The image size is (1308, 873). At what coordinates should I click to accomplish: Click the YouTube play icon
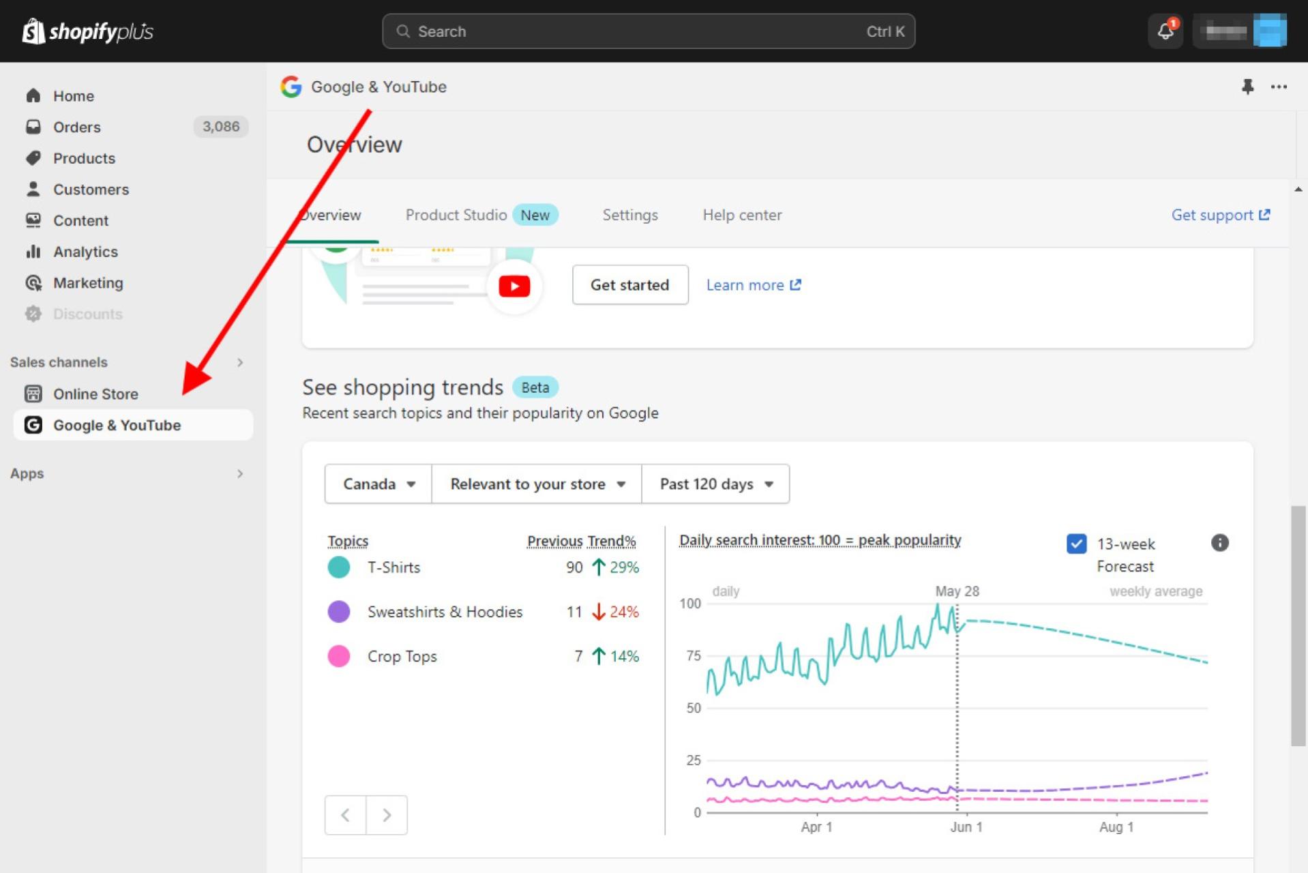(514, 286)
